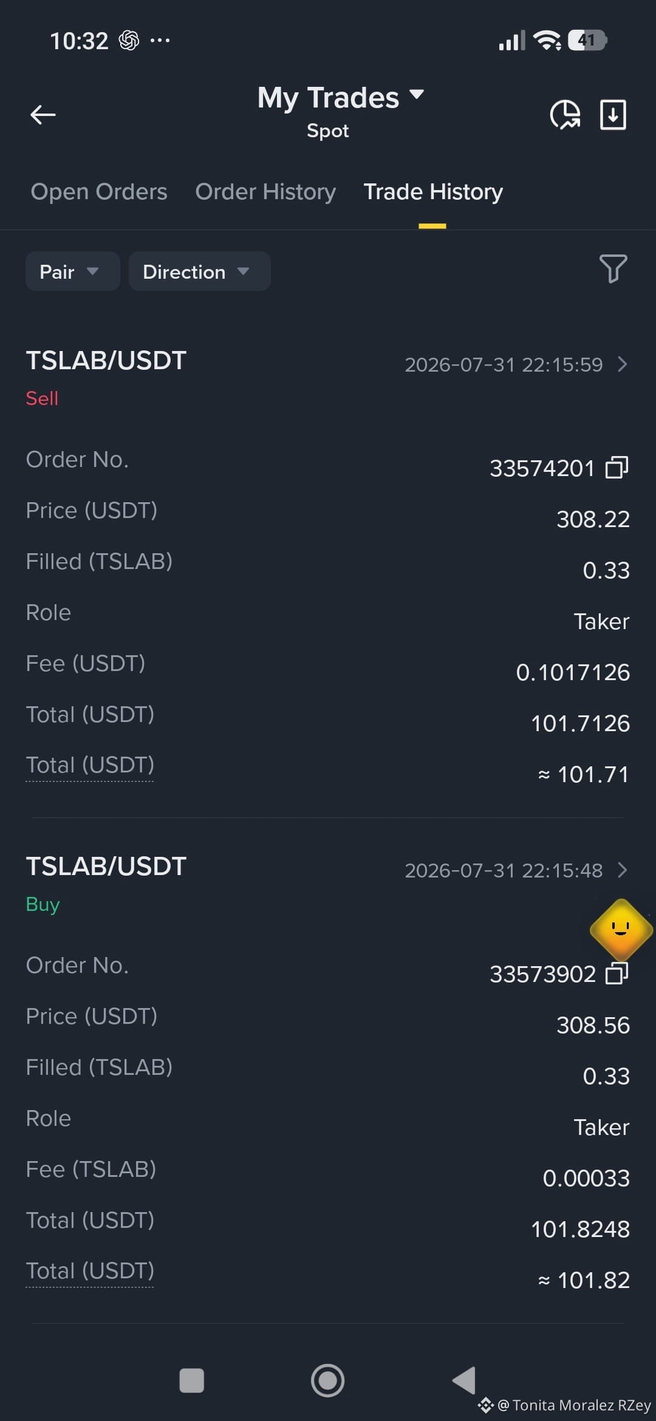656x1421 pixels.
Task: Select the Trade History tab
Action: [x=433, y=192]
